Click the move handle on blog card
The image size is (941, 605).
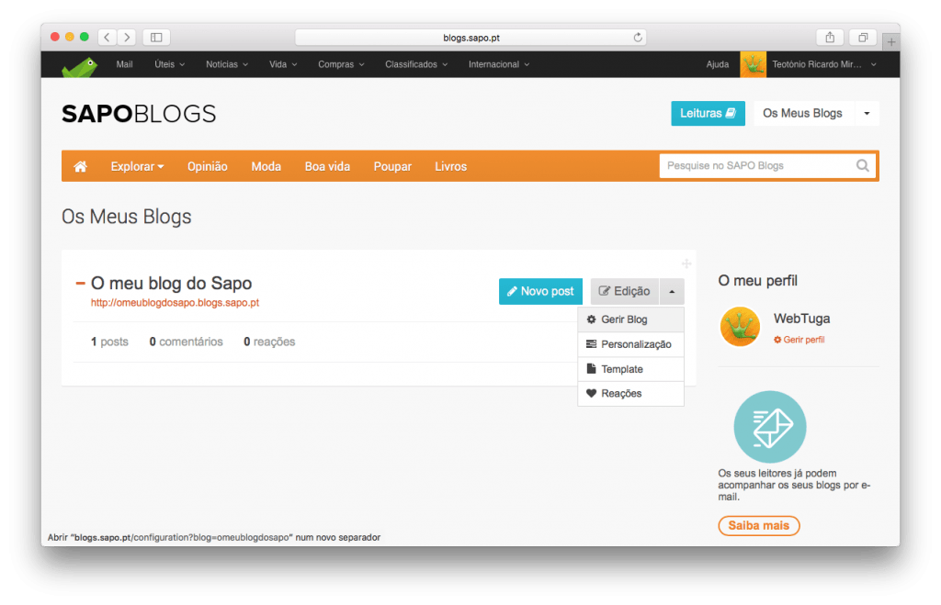tap(686, 263)
